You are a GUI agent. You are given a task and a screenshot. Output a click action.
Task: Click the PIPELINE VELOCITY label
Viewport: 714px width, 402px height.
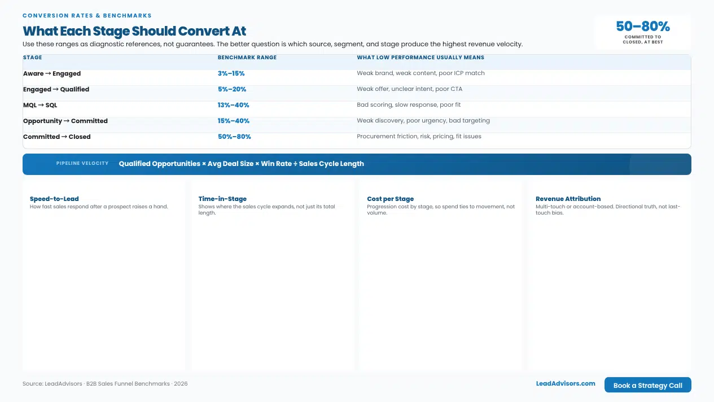click(82, 164)
